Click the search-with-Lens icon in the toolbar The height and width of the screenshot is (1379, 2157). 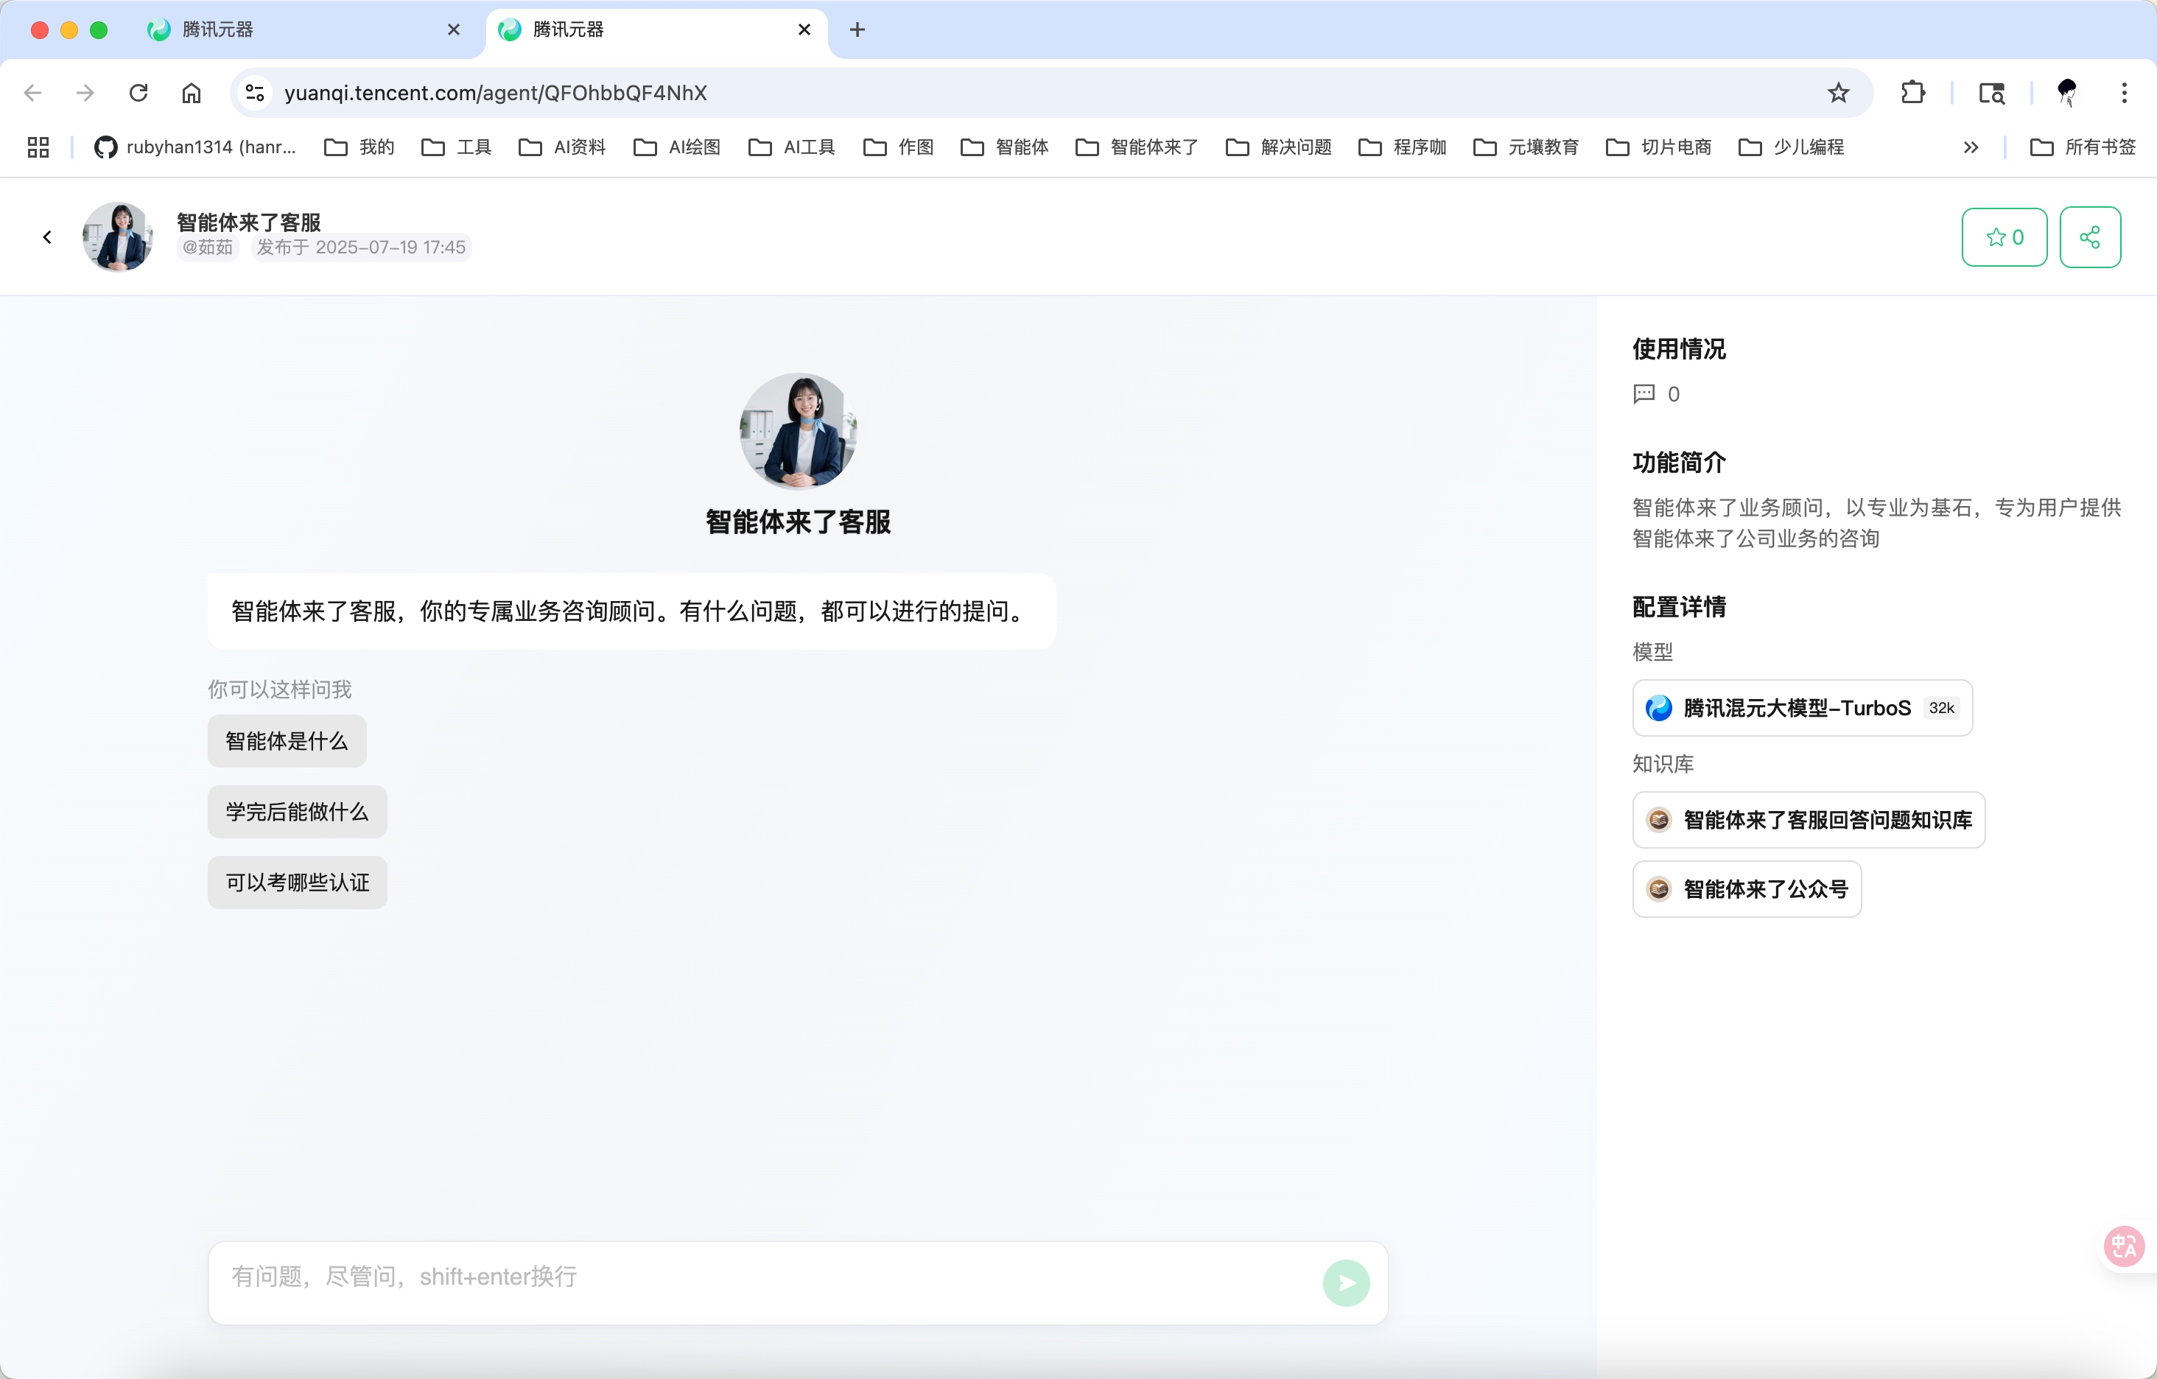click(1991, 92)
